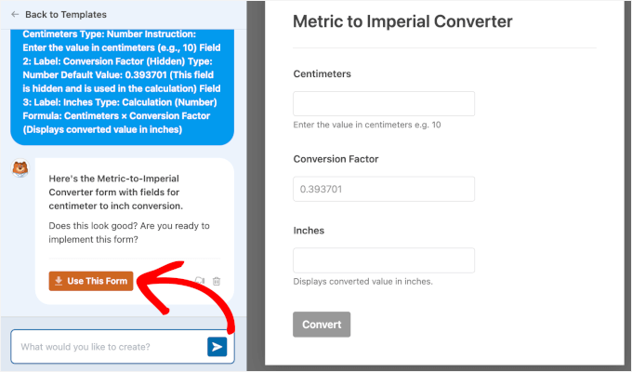Click the Metric to Imperial Converter title
This screenshot has width=632, height=372.
pos(402,21)
